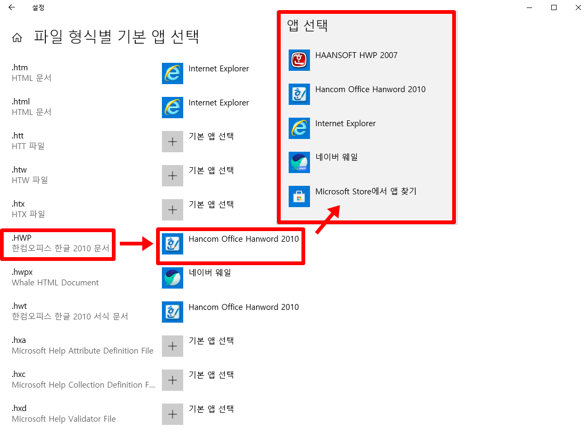Select the Hancom Office Hanword 2010 icon in the popup
This screenshot has height=435, width=588.
point(299,94)
